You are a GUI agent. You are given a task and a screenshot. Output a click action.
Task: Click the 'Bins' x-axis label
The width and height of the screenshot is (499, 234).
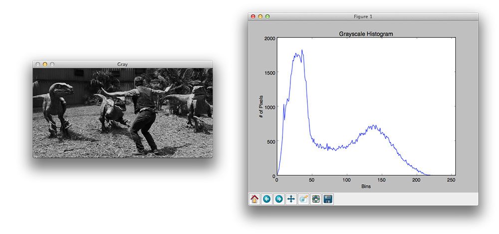tap(366, 187)
